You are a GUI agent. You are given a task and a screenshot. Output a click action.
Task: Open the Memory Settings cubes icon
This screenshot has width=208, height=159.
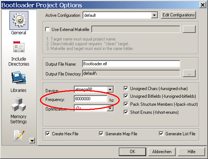point(19,104)
